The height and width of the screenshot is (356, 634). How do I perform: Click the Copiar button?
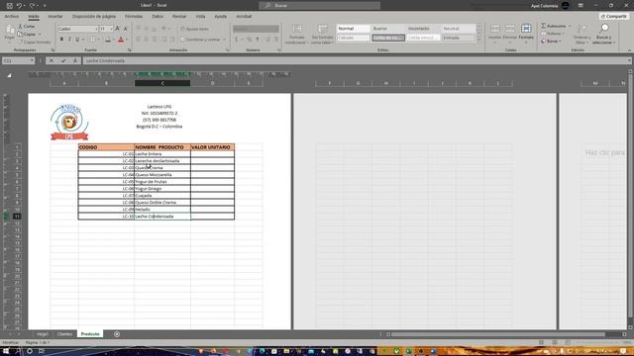(x=27, y=35)
